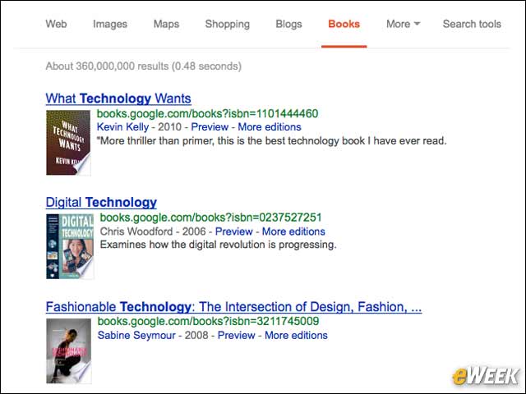Screen dimensions: 526x394
Task: View more editions of Kevin Kelly's 2010 book
Action: click(x=270, y=127)
